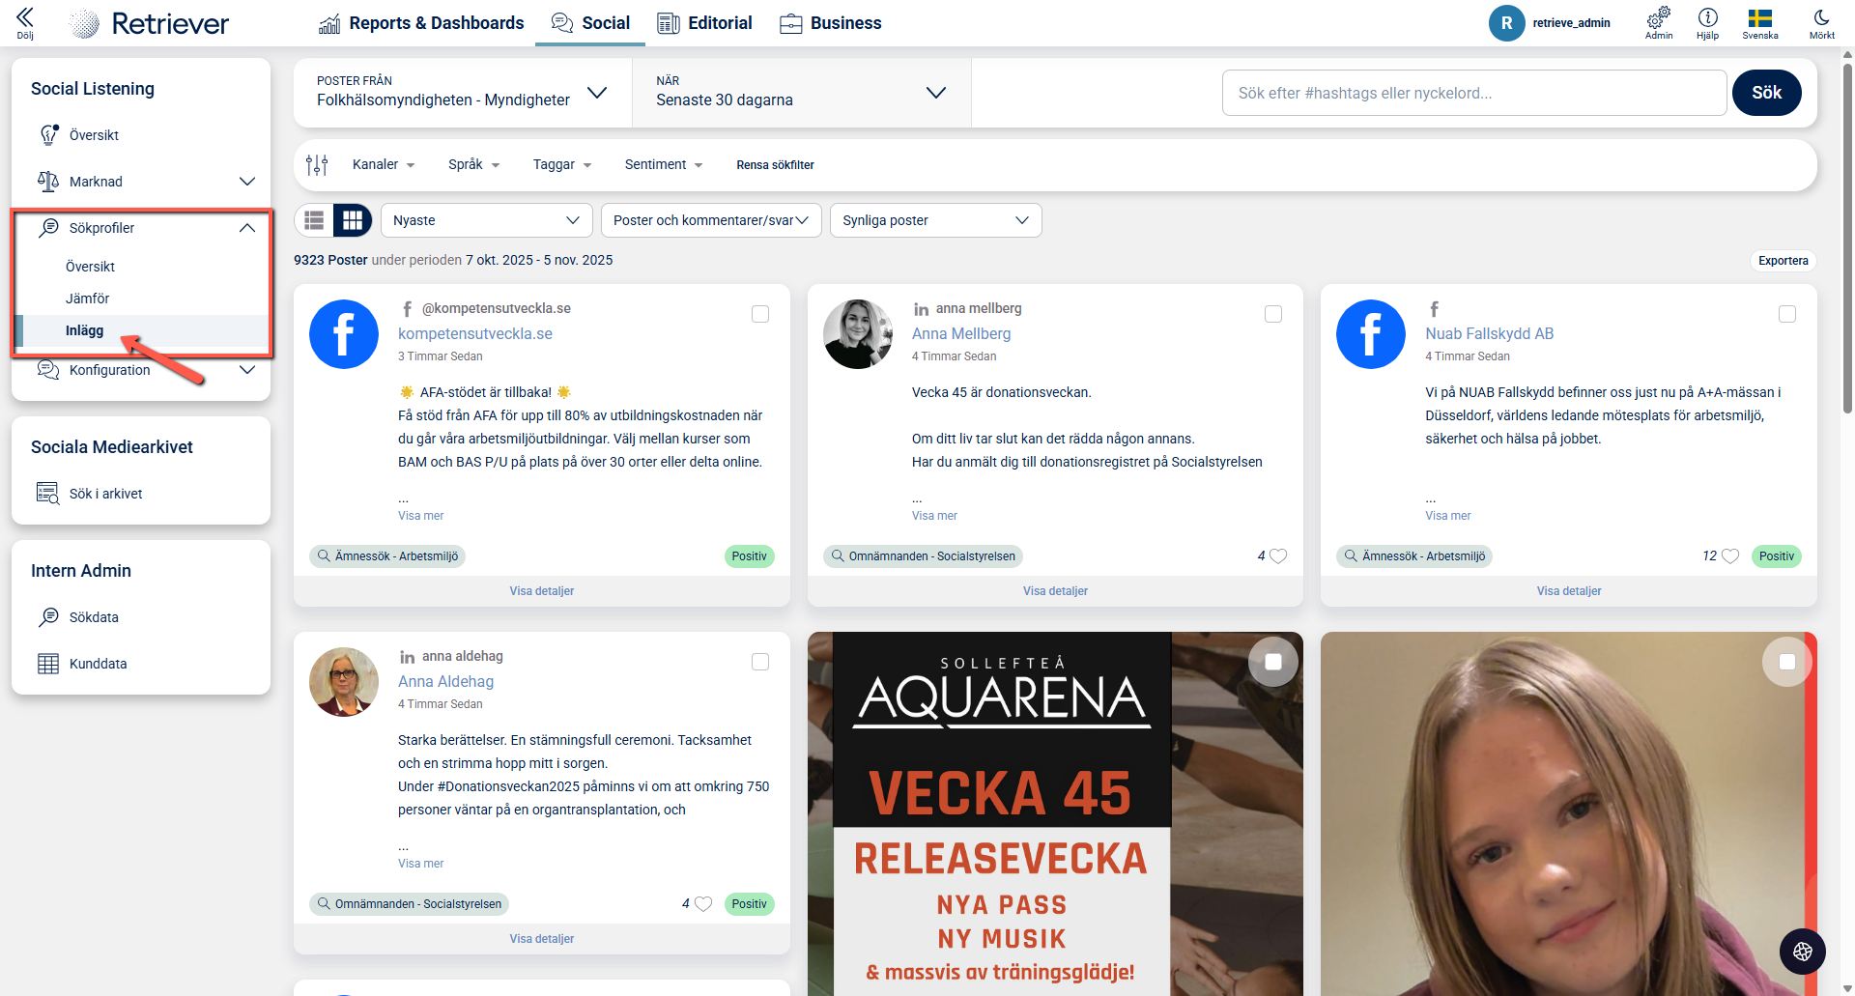
Task: Open Poster från source dropdown
Action: [463, 93]
